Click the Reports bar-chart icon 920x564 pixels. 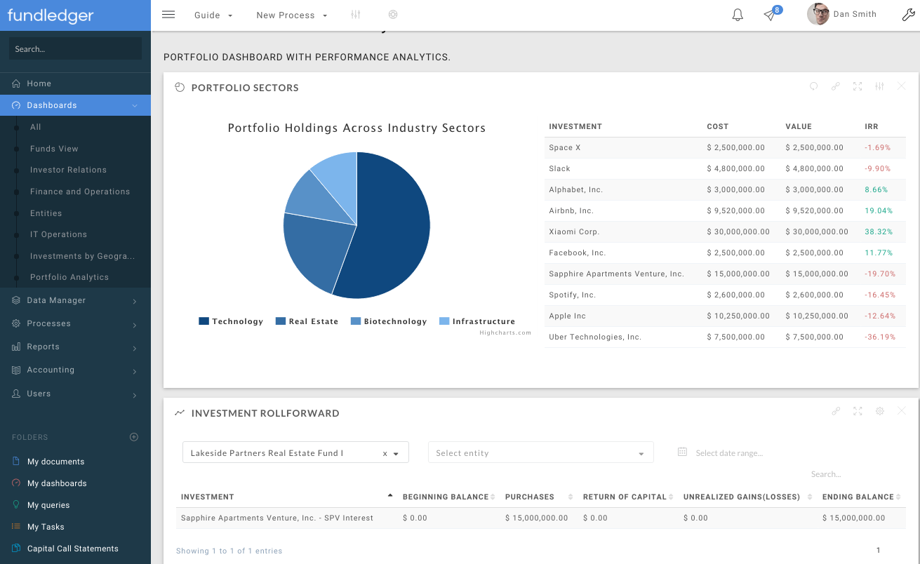point(16,347)
